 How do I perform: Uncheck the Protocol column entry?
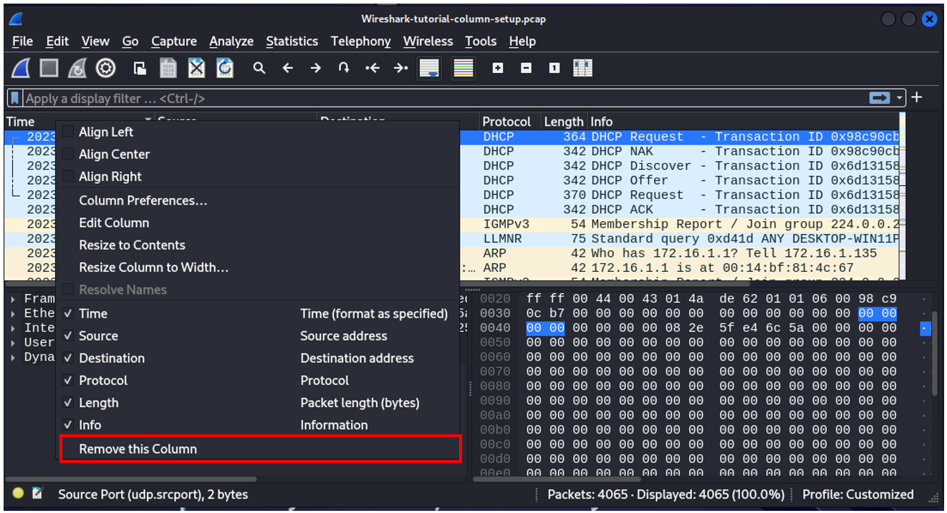coord(68,380)
